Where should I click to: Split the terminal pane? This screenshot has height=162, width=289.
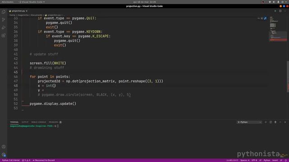tap(270, 122)
